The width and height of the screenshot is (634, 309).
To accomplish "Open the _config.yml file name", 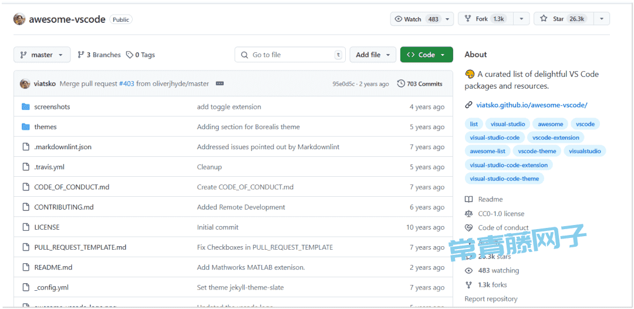I will pos(51,288).
